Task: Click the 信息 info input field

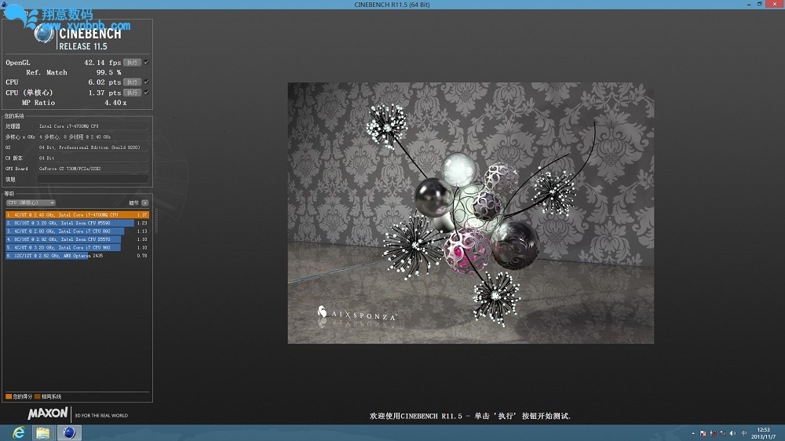Action: pyautogui.click(x=93, y=179)
